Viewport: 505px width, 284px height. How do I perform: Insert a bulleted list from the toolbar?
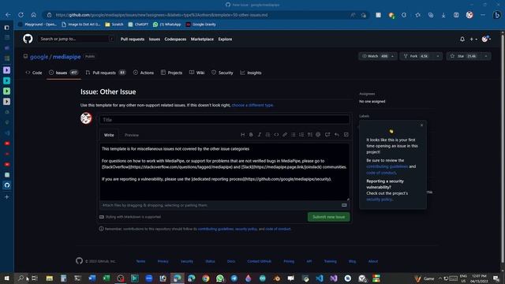(x=293, y=135)
